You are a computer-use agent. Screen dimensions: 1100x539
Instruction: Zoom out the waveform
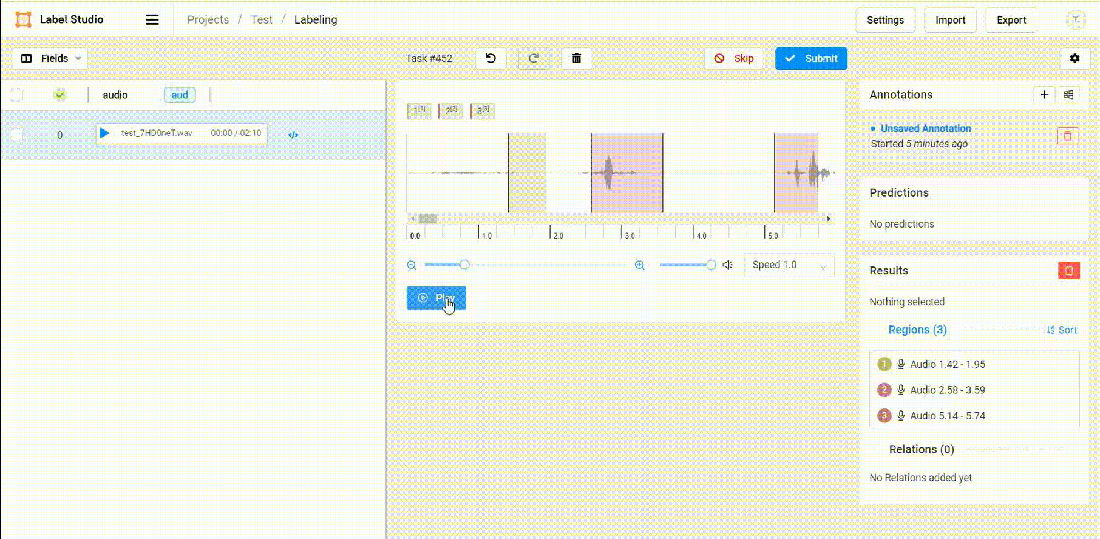tap(412, 265)
